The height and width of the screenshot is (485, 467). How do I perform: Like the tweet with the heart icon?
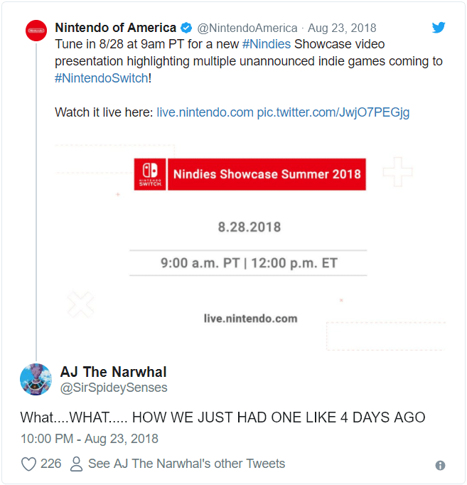coord(28,464)
